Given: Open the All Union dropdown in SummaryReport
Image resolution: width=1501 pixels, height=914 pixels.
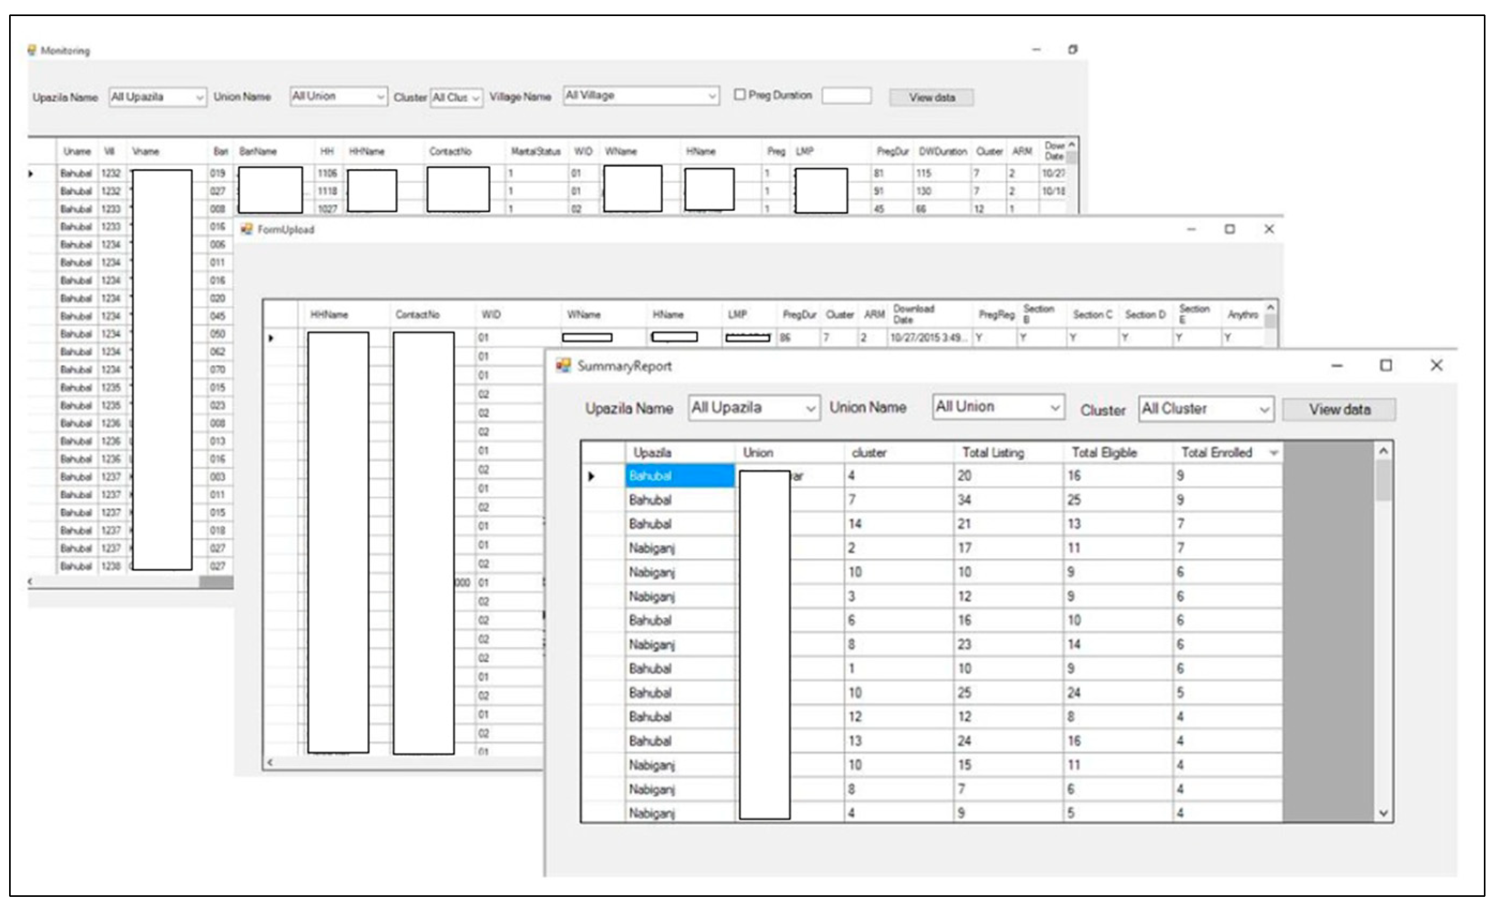Looking at the screenshot, I should point(1055,408).
